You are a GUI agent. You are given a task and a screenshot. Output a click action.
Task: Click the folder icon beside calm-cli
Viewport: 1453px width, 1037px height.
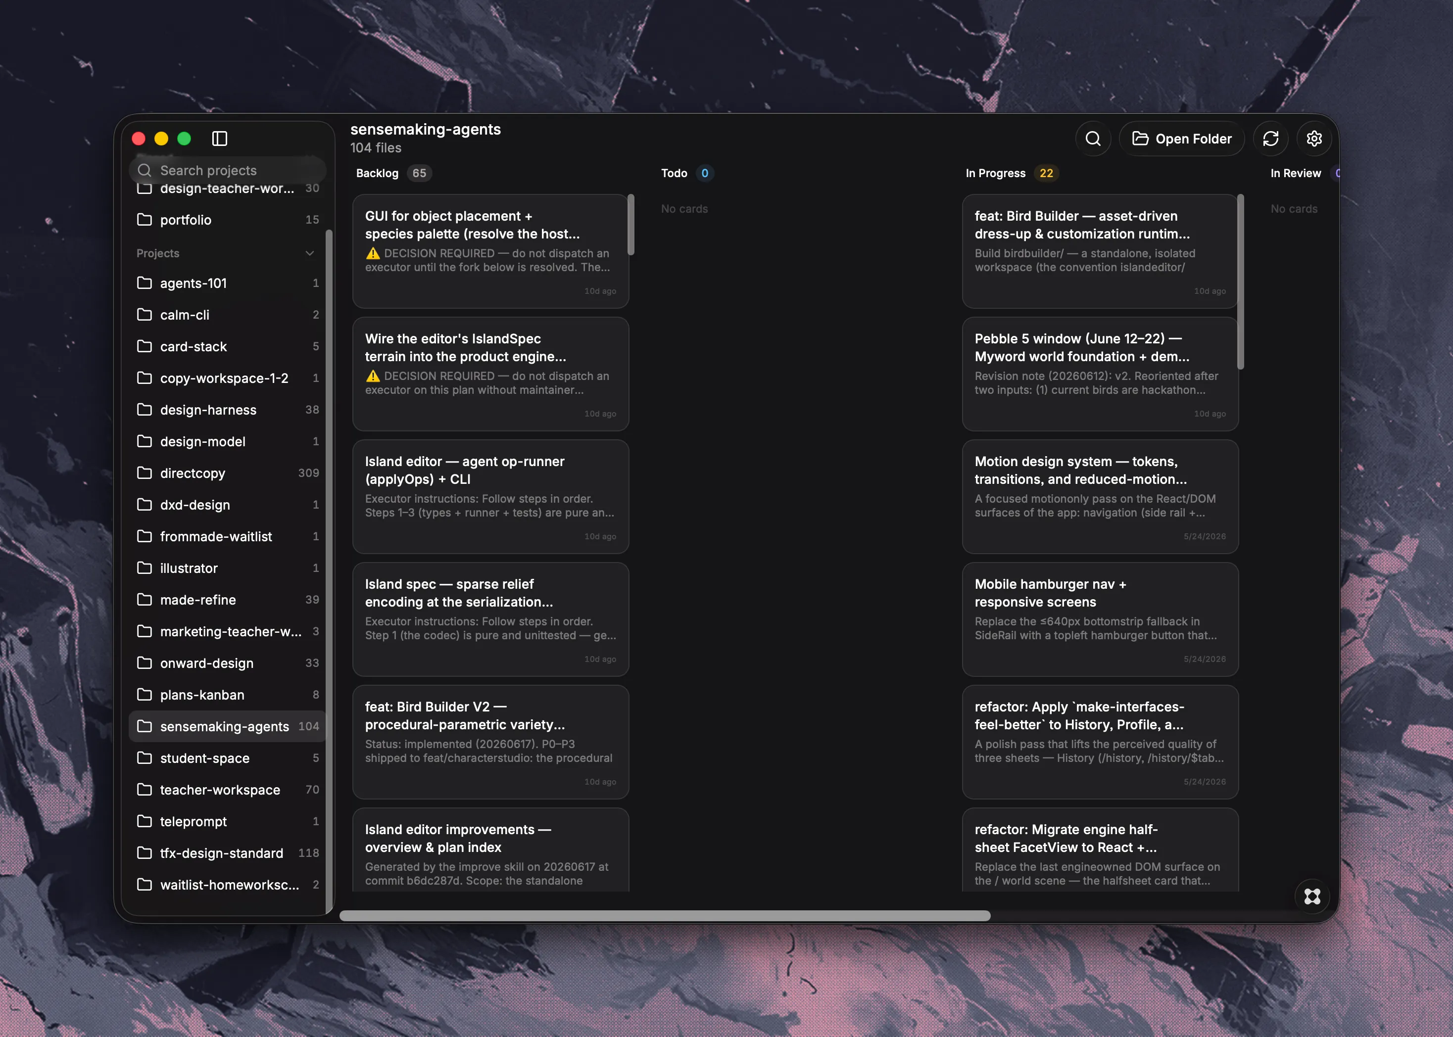[145, 315]
